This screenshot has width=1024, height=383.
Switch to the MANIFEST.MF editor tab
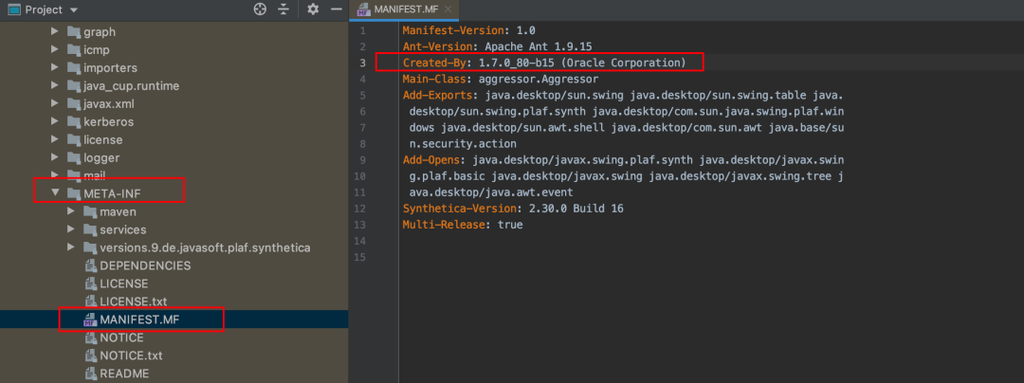(x=404, y=9)
